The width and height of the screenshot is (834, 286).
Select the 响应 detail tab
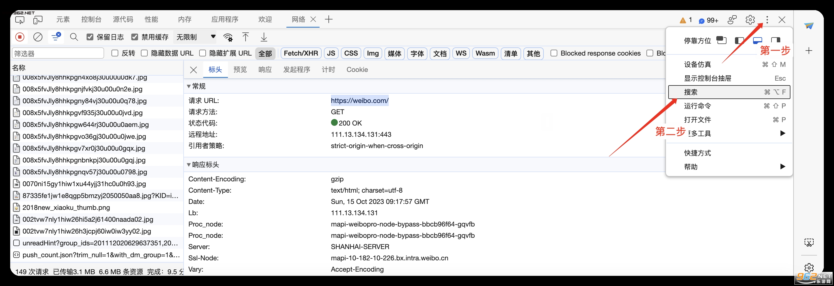point(265,70)
